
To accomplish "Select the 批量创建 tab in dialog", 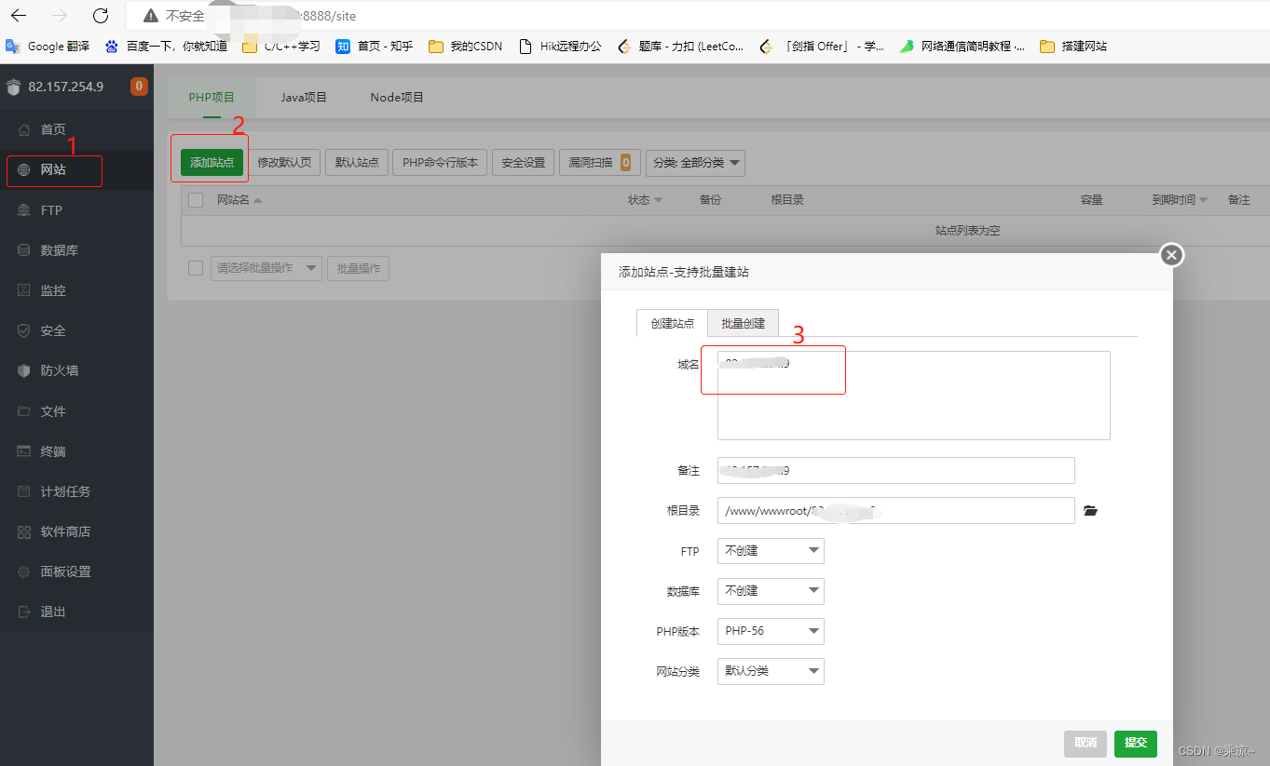I will (x=743, y=323).
